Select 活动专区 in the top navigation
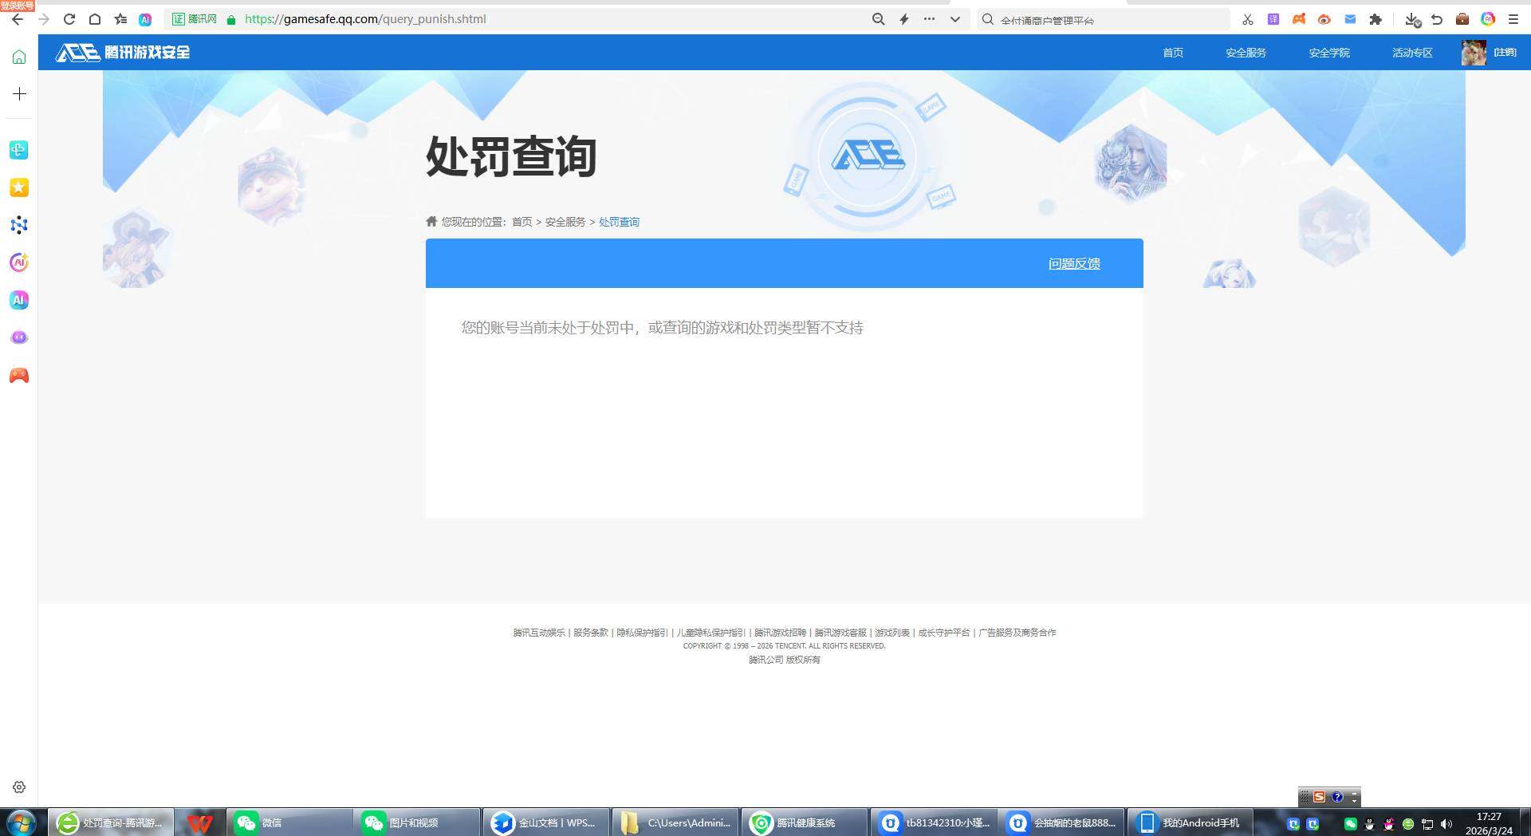1531x836 pixels. pos(1411,53)
